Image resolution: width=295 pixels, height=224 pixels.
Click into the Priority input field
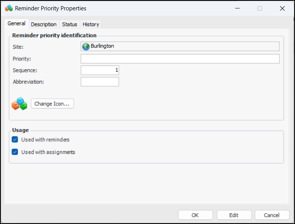180,59
